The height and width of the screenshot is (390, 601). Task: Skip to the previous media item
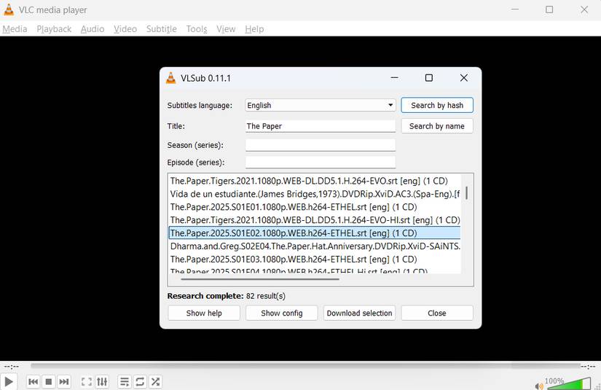pos(34,381)
